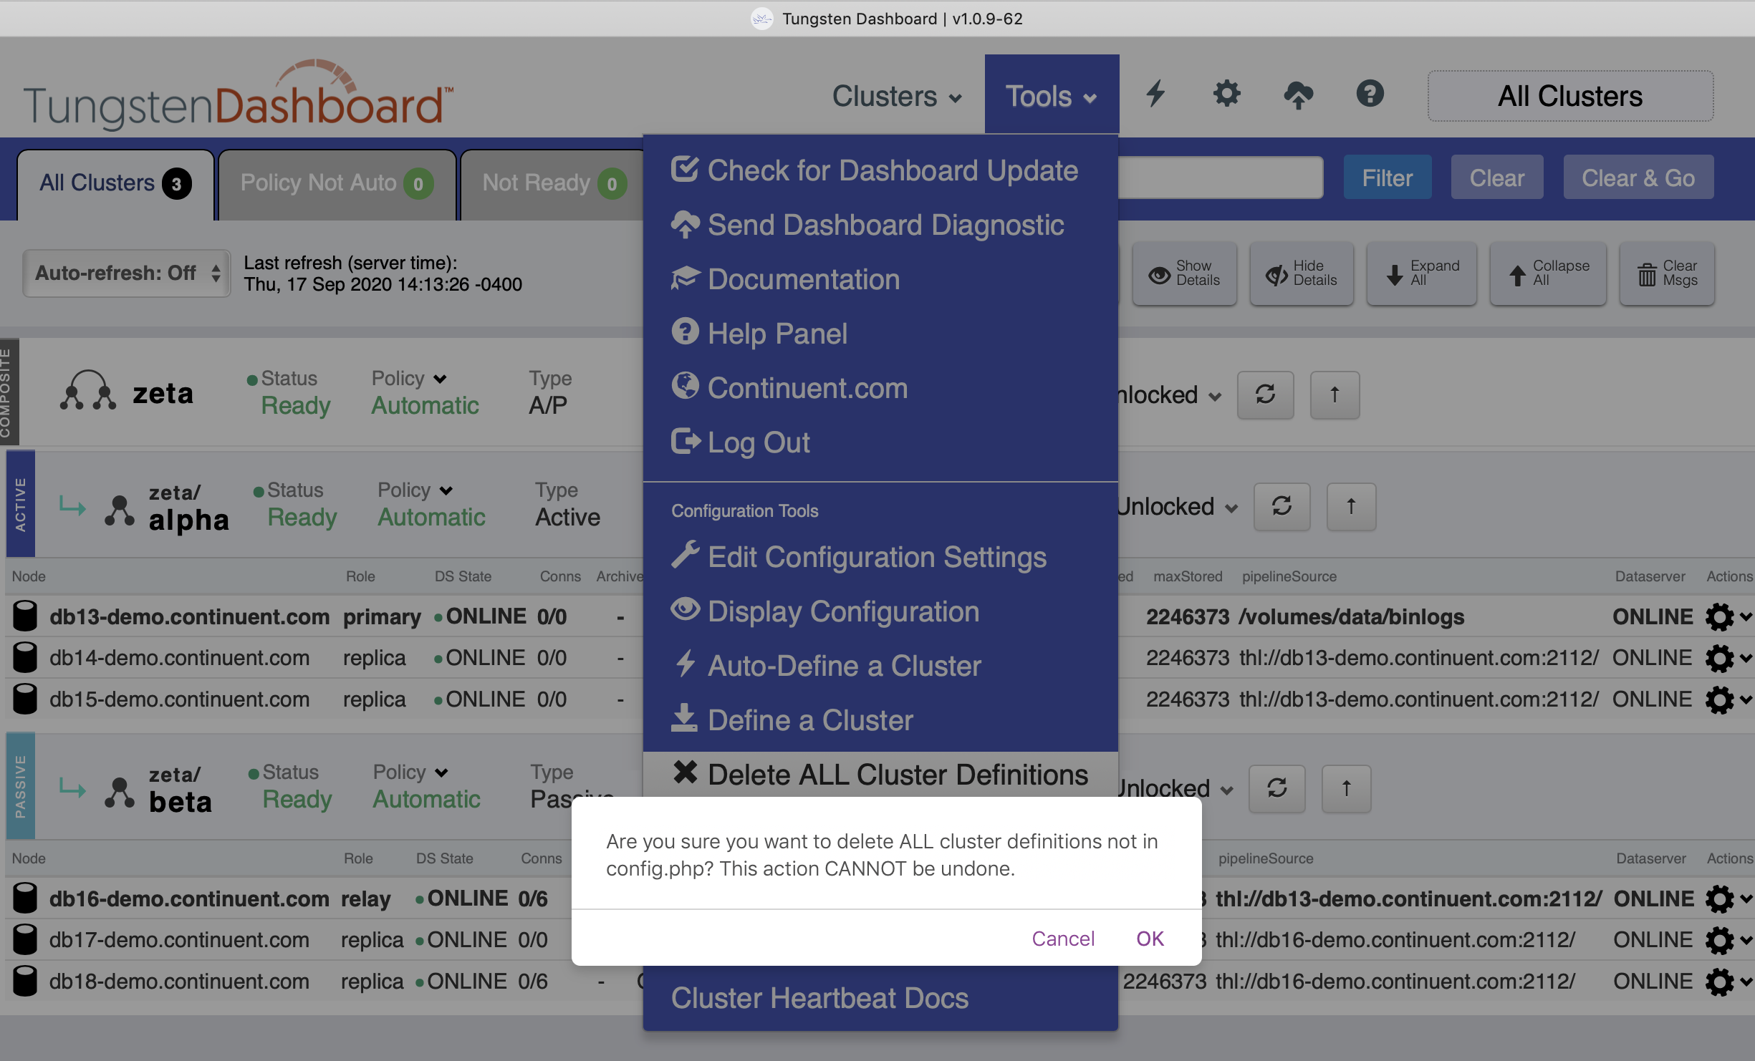Open Documentation menu entry

click(x=880, y=279)
